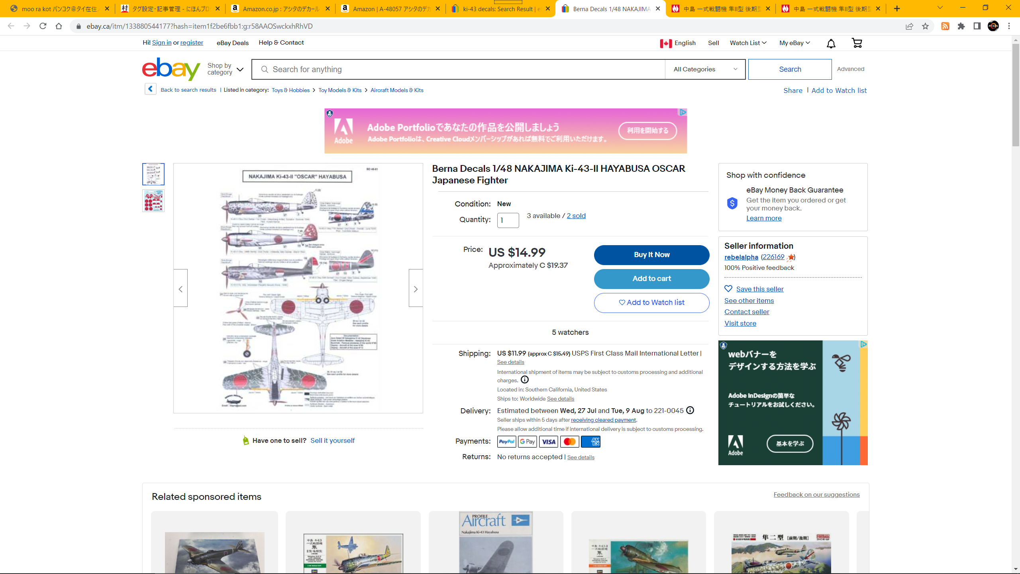Click the info icon next to customs charges

coord(525,380)
